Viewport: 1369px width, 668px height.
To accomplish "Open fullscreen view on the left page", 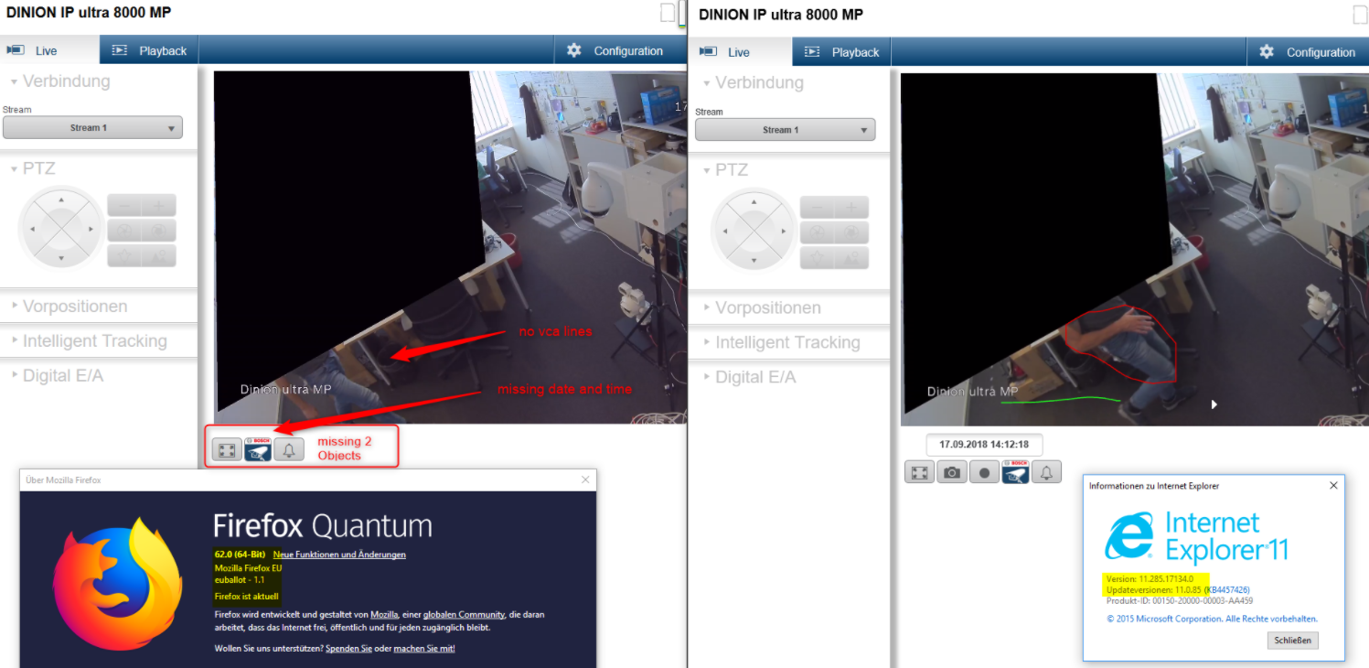I will click(227, 449).
